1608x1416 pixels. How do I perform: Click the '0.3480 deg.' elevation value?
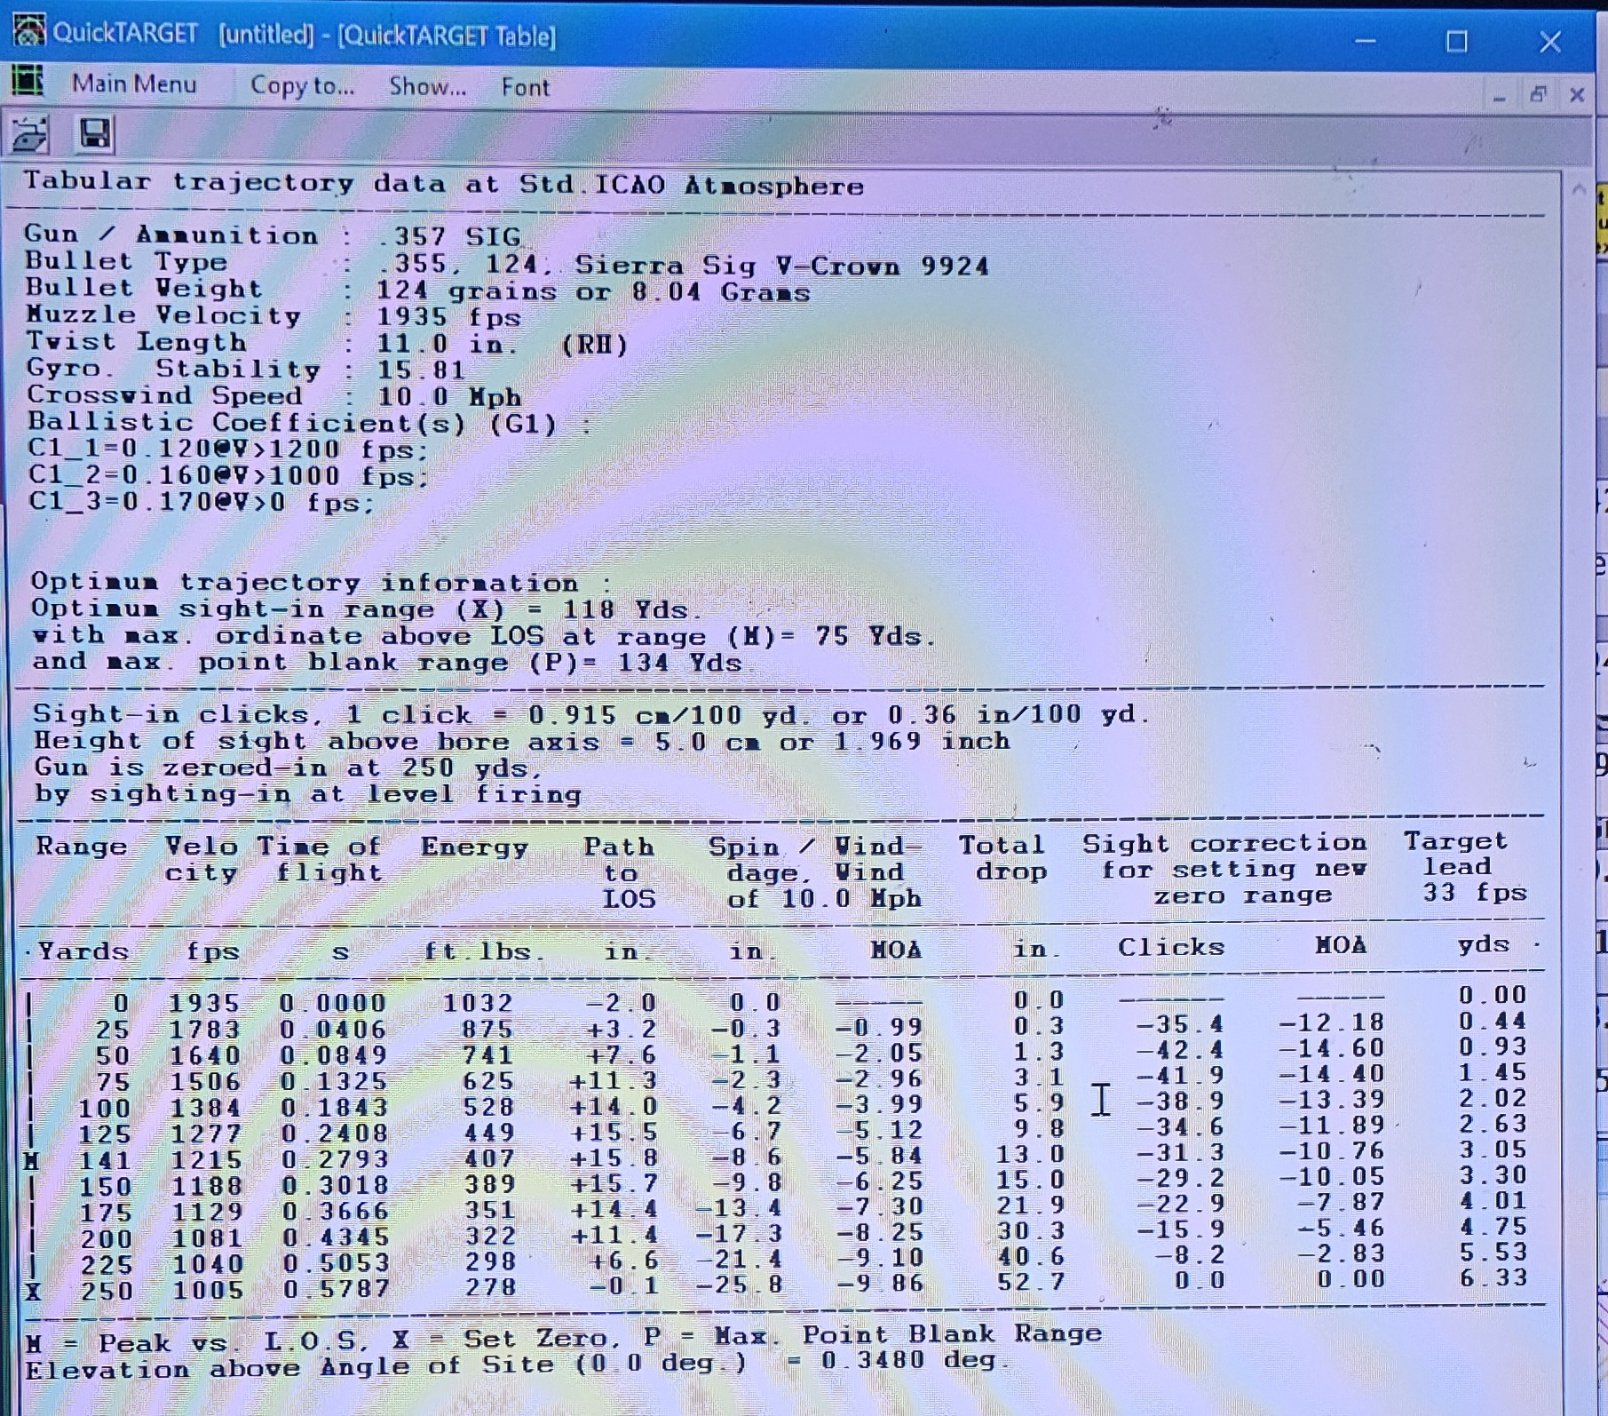(915, 1360)
